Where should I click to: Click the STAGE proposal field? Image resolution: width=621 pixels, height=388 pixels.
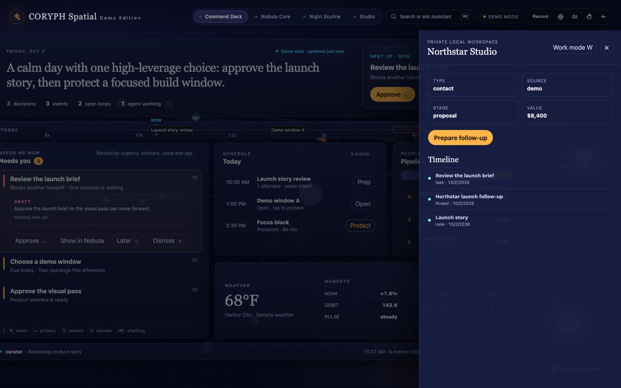473,112
